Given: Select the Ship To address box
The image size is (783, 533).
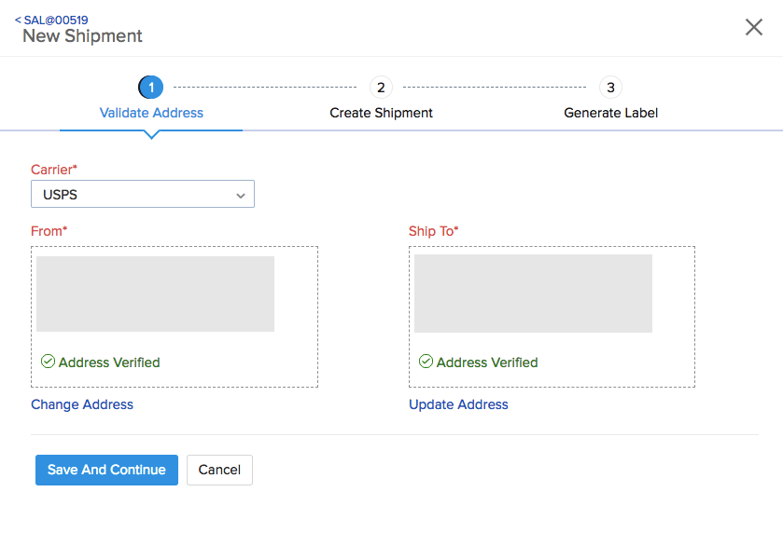Looking at the screenshot, I should (x=552, y=316).
